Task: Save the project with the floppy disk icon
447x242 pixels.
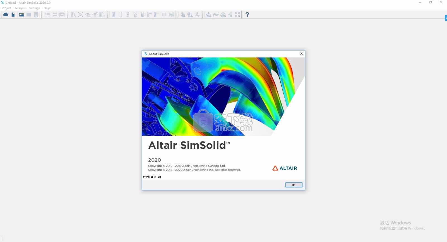Action: coord(36,15)
